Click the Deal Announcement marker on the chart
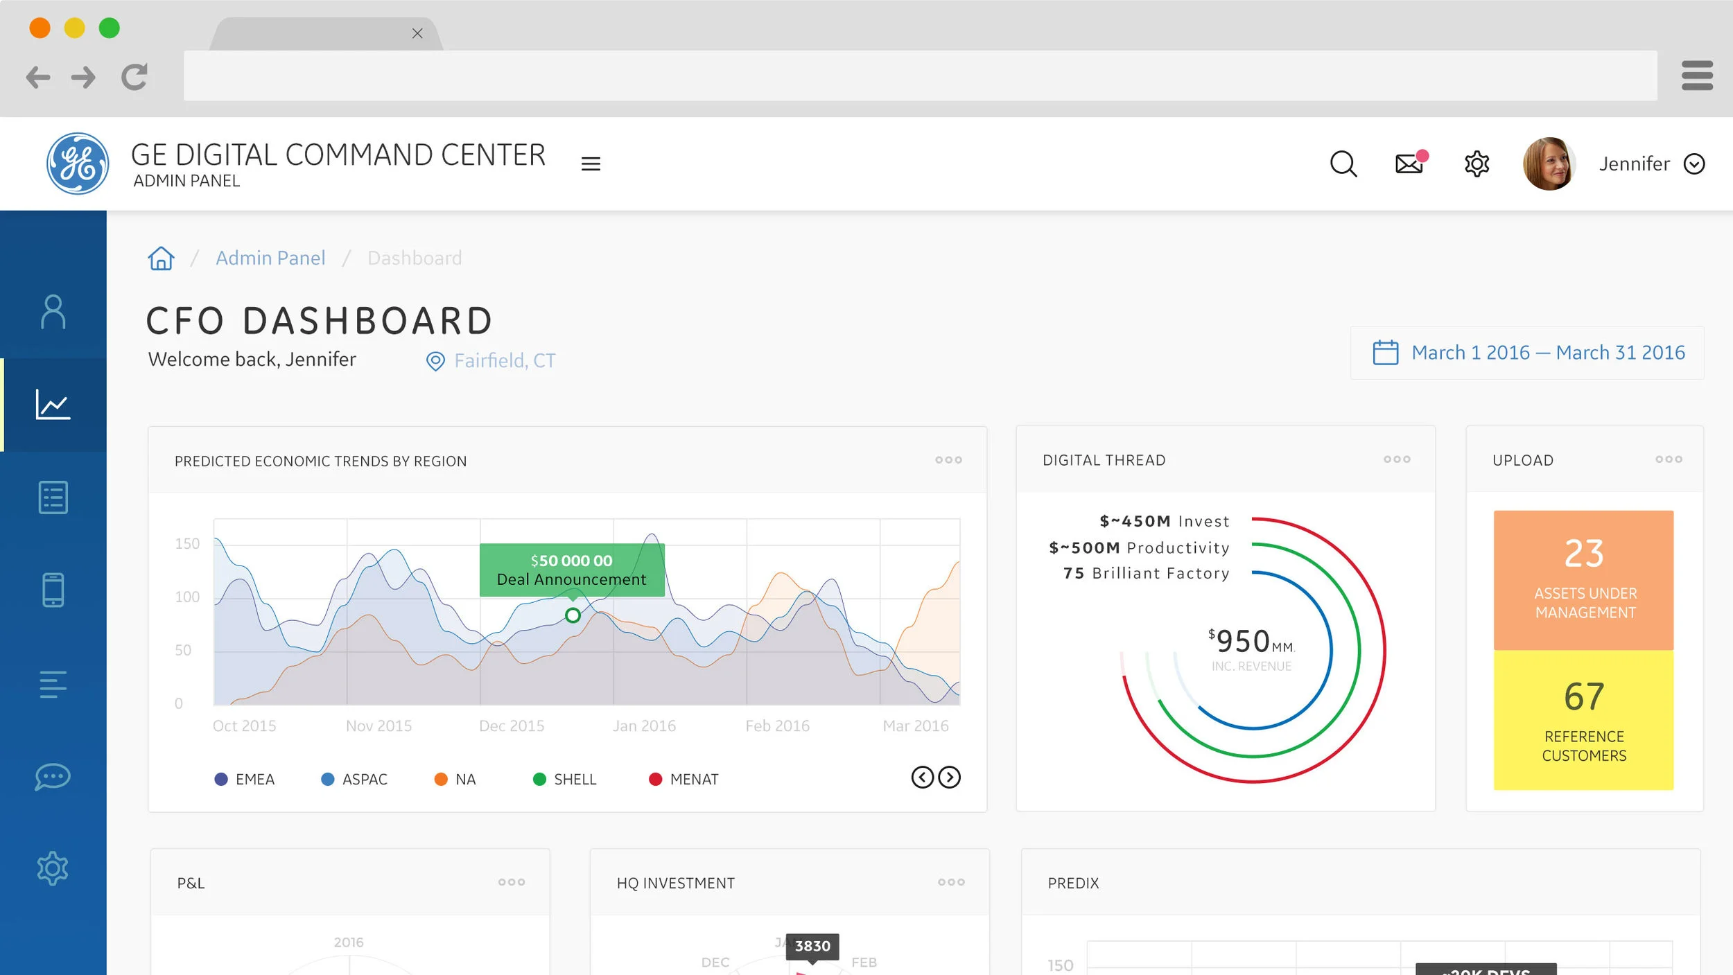This screenshot has height=975, width=1733. pos(573,614)
